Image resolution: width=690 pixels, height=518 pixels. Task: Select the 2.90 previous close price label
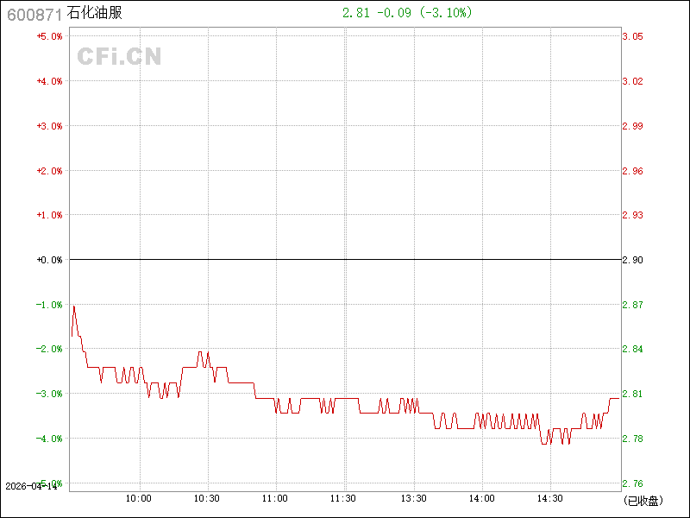[632, 260]
